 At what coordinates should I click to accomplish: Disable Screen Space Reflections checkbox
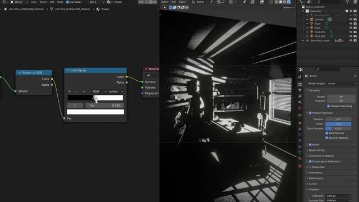[x=310, y=162]
